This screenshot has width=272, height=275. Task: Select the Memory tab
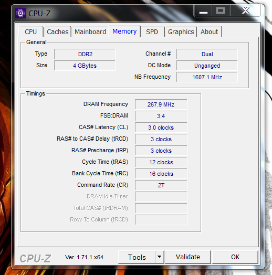[124, 31]
